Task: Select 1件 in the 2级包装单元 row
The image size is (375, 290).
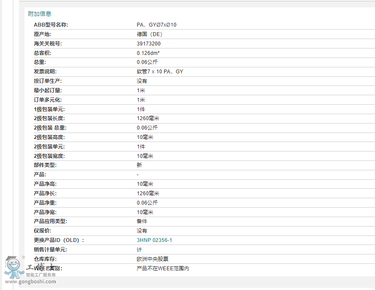Action: (141, 147)
